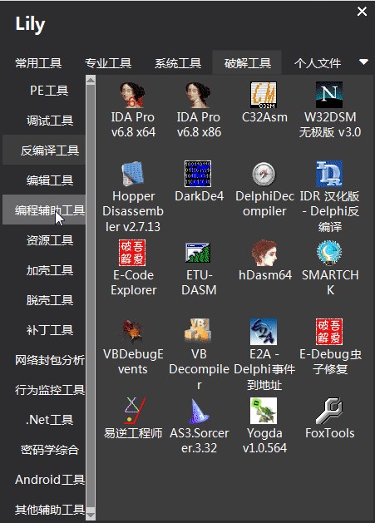Open the DarkDe4 decompiler
This screenshot has width=375, height=523.
pyautogui.click(x=199, y=182)
